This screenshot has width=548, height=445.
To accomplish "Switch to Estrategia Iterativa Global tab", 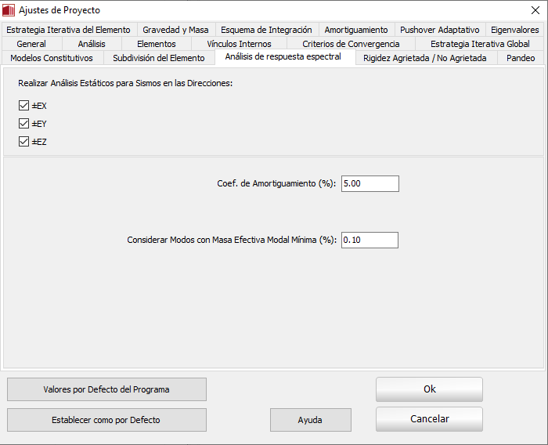I will [x=480, y=44].
